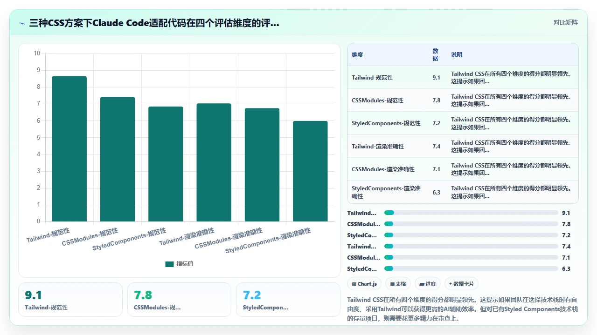
Task: Select the 表格 chip
Action: (398, 284)
